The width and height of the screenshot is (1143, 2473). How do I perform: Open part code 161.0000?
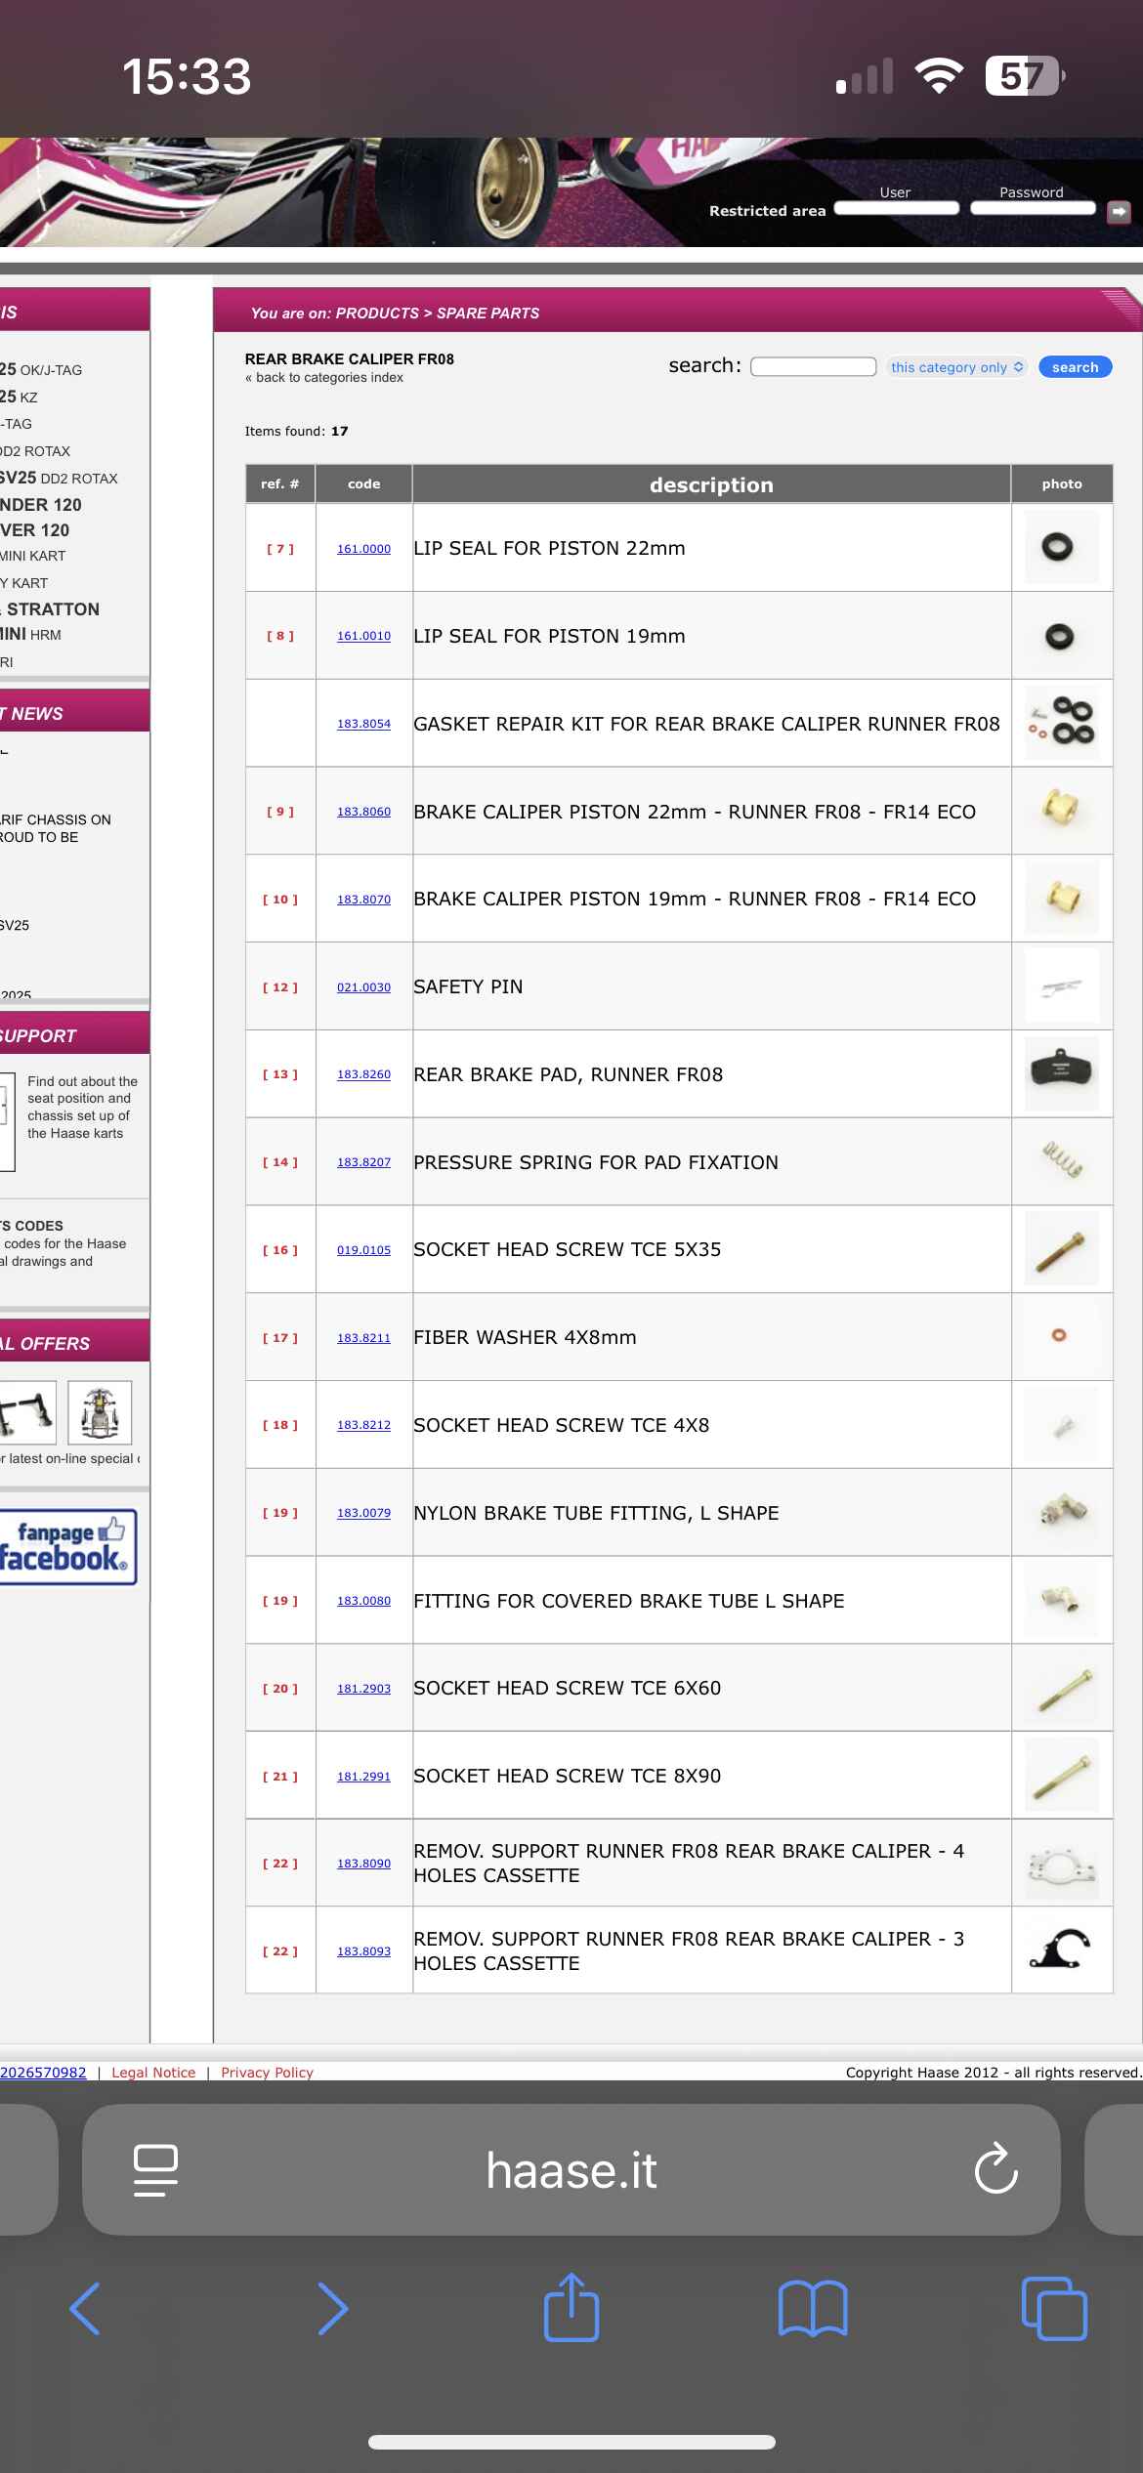point(363,549)
